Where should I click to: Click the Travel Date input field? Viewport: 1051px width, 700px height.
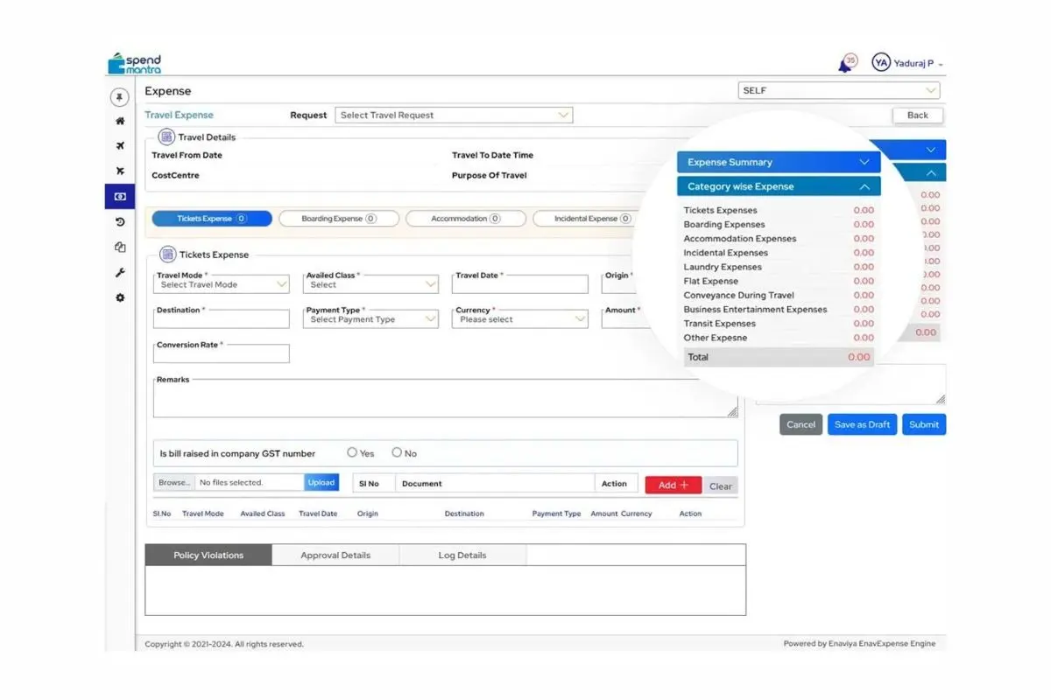521,284
